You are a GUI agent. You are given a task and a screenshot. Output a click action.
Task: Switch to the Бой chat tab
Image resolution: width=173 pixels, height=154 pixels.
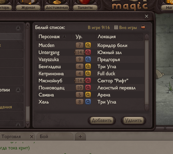(x=55, y=136)
